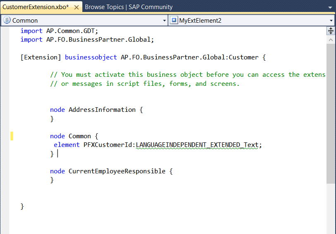Image resolution: width=336 pixels, height=234 pixels.
Task: Click the node AddressInformation line
Action: (x=96, y=110)
